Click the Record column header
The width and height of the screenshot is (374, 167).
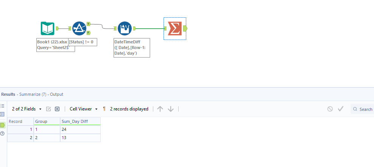point(20,121)
